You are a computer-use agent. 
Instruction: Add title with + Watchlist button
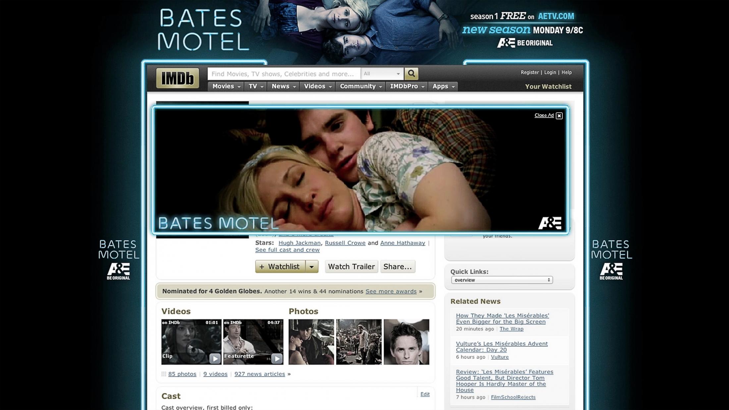point(280,267)
